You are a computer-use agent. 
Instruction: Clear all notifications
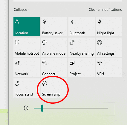pos(105,10)
